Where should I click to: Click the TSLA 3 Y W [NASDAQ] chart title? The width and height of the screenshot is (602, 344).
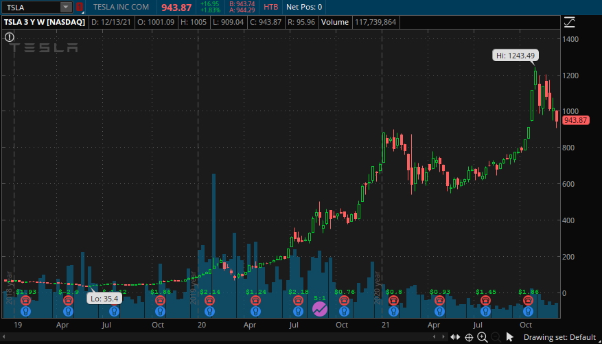coord(44,22)
